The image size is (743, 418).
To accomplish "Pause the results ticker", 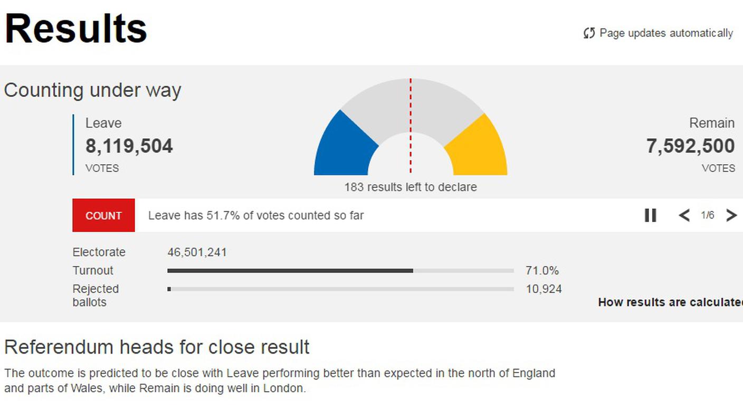I will click(651, 215).
